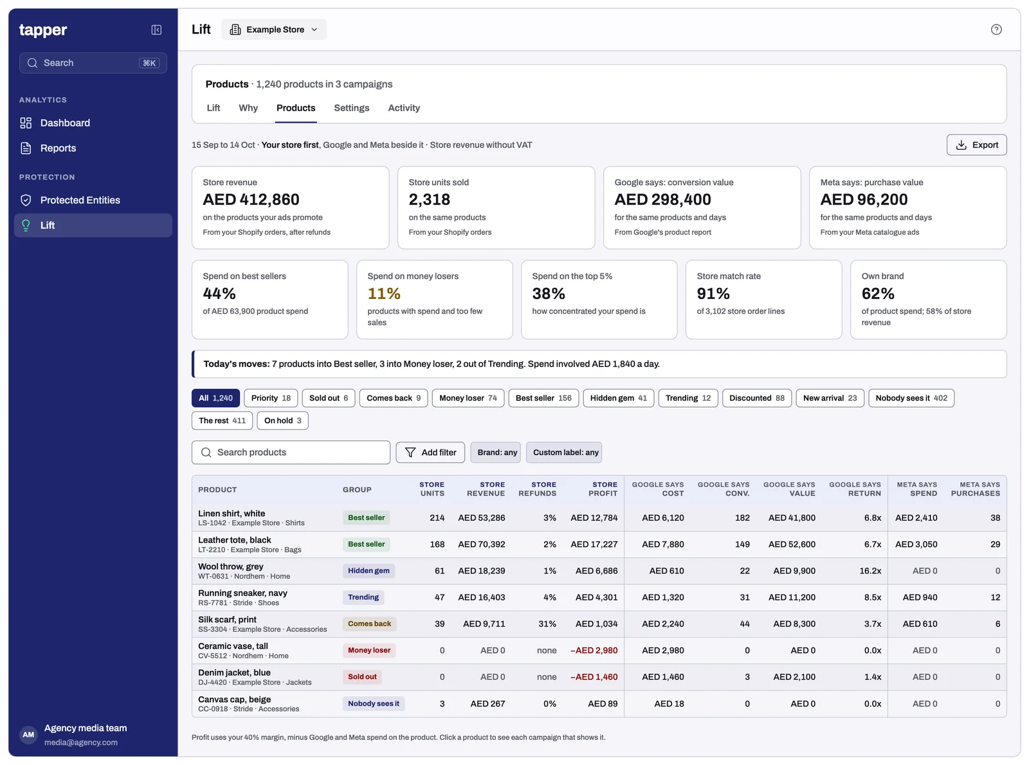Image resolution: width=1029 pixels, height=765 pixels.
Task: Click the Add filter button
Action: (430, 453)
